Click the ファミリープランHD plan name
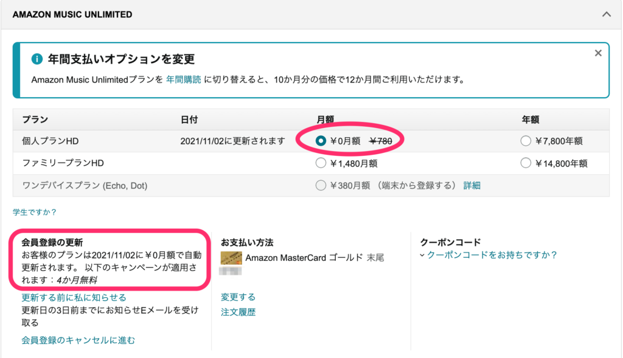 click(x=63, y=163)
